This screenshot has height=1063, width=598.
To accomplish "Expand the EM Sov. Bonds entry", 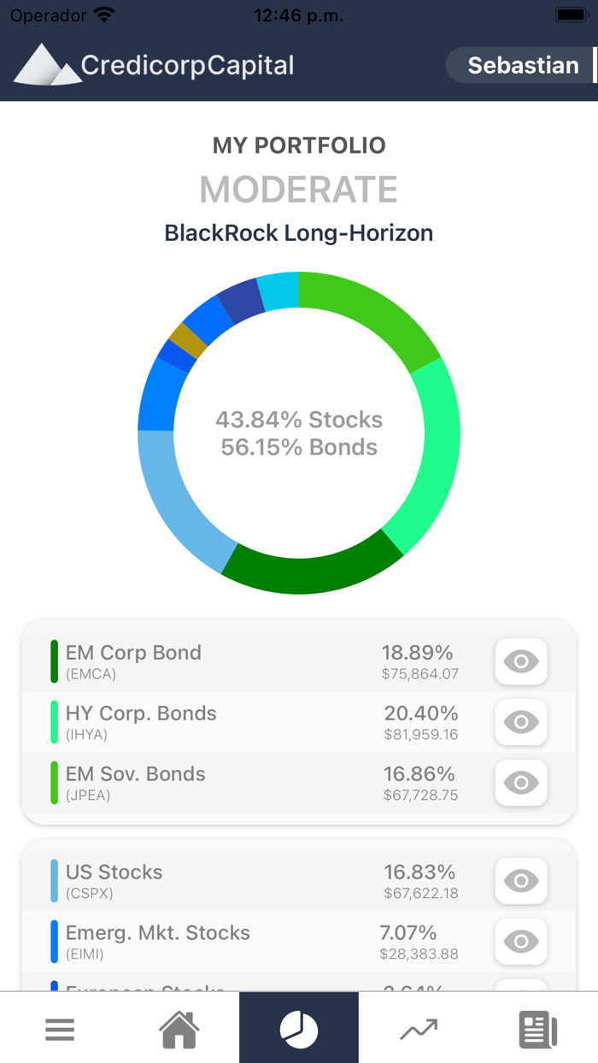I will 520,783.
